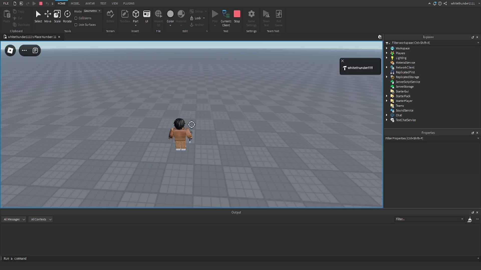Image resolution: width=481 pixels, height=270 pixels.
Task: Switch to the MODEL ribbon tab
Action: tap(75, 3)
